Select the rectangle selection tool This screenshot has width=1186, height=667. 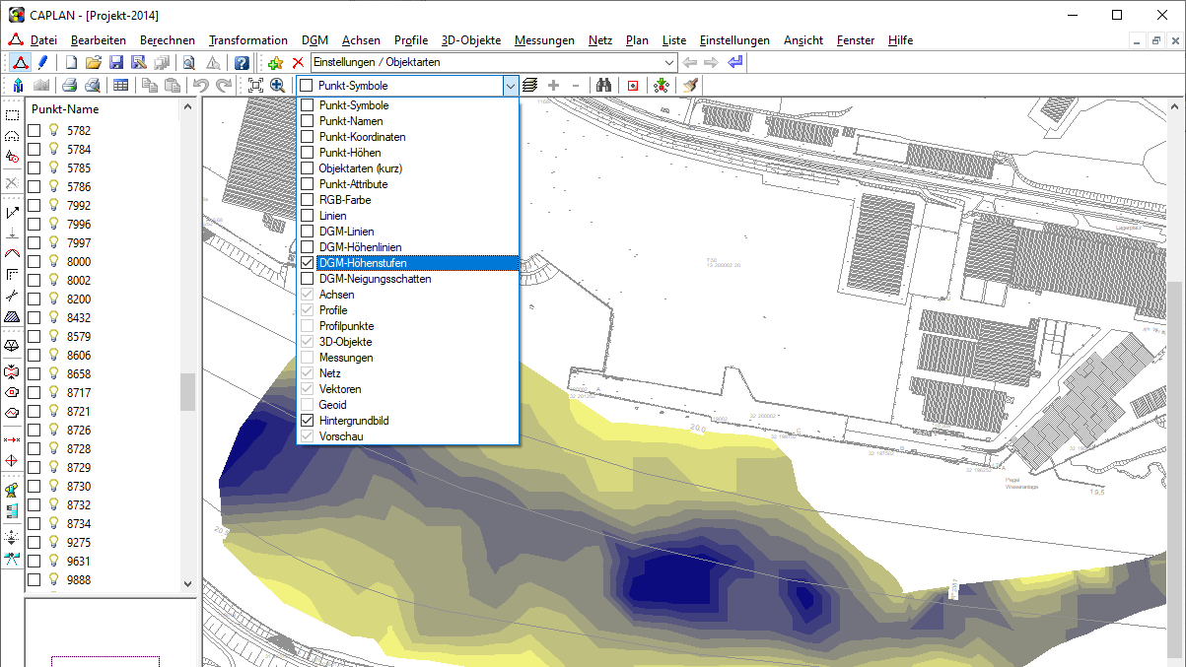12,115
